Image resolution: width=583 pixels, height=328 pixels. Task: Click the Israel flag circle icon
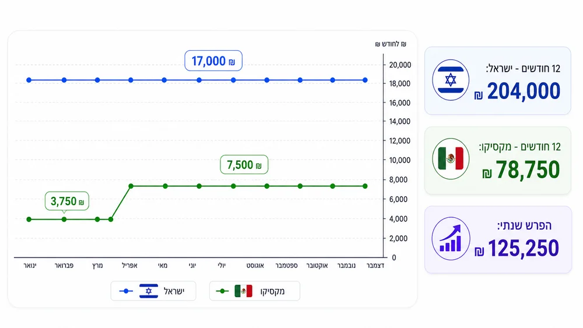tap(451, 80)
